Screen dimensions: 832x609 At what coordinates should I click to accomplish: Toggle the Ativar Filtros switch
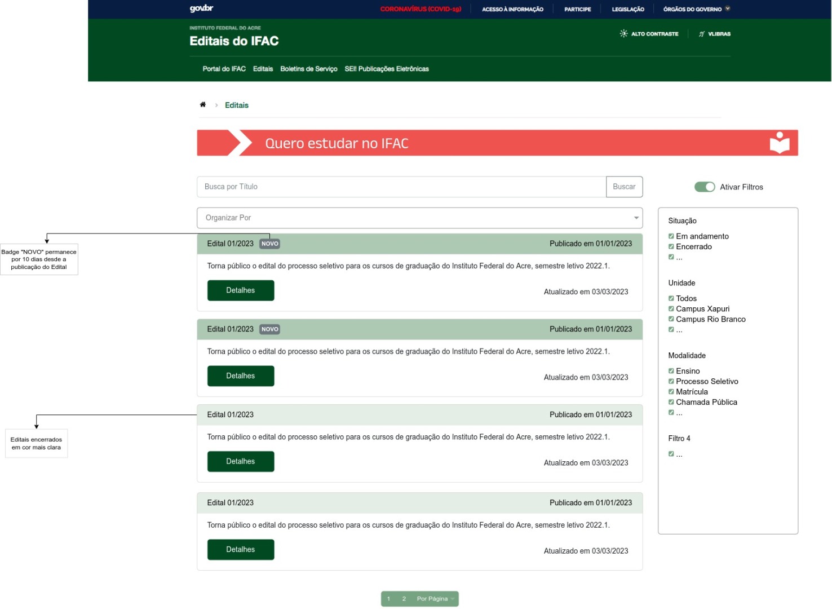point(705,187)
